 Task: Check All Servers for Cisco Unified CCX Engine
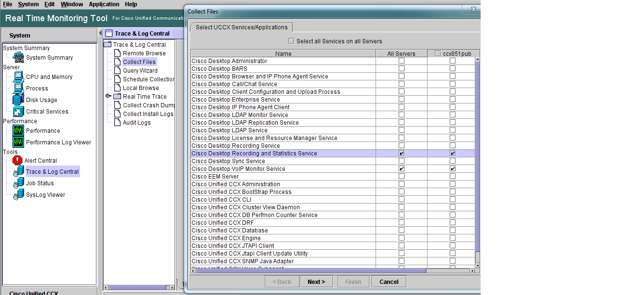(402, 238)
